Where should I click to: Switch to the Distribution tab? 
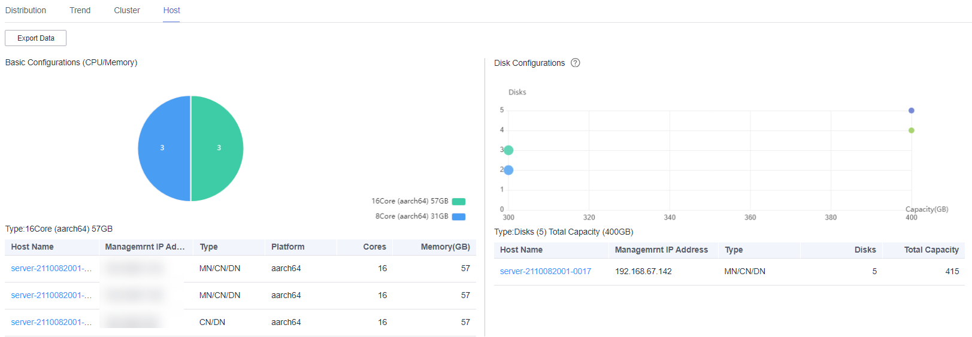pos(26,10)
